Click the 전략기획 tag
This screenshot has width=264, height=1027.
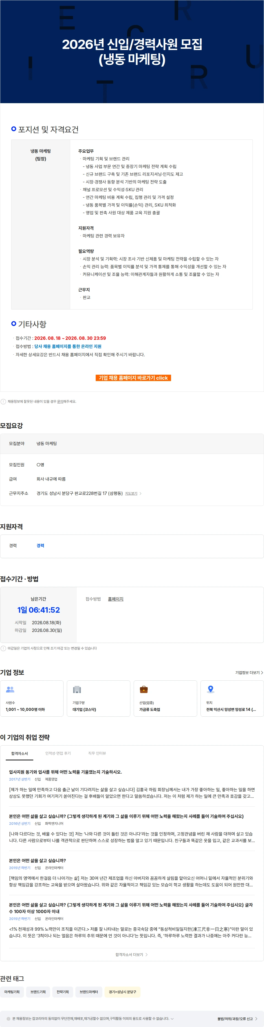click(x=63, y=992)
